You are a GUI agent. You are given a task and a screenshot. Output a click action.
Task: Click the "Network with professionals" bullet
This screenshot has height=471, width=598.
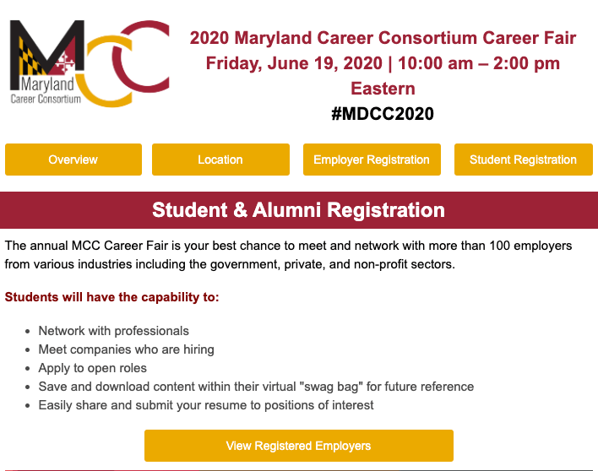(x=114, y=331)
